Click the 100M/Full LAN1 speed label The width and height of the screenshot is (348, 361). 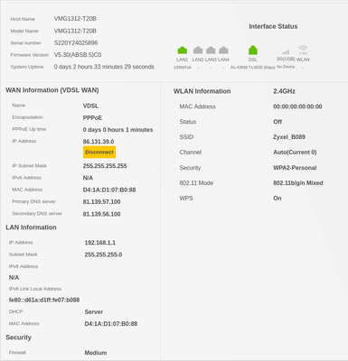(x=183, y=68)
